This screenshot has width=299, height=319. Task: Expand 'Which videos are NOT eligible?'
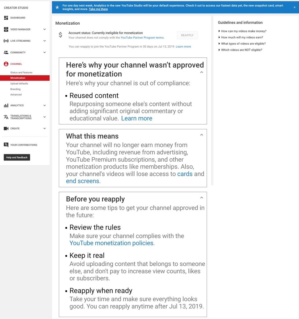(x=240, y=50)
